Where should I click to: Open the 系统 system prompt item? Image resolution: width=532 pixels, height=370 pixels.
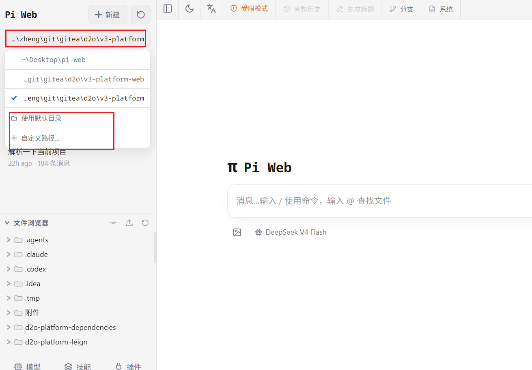(441, 9)
